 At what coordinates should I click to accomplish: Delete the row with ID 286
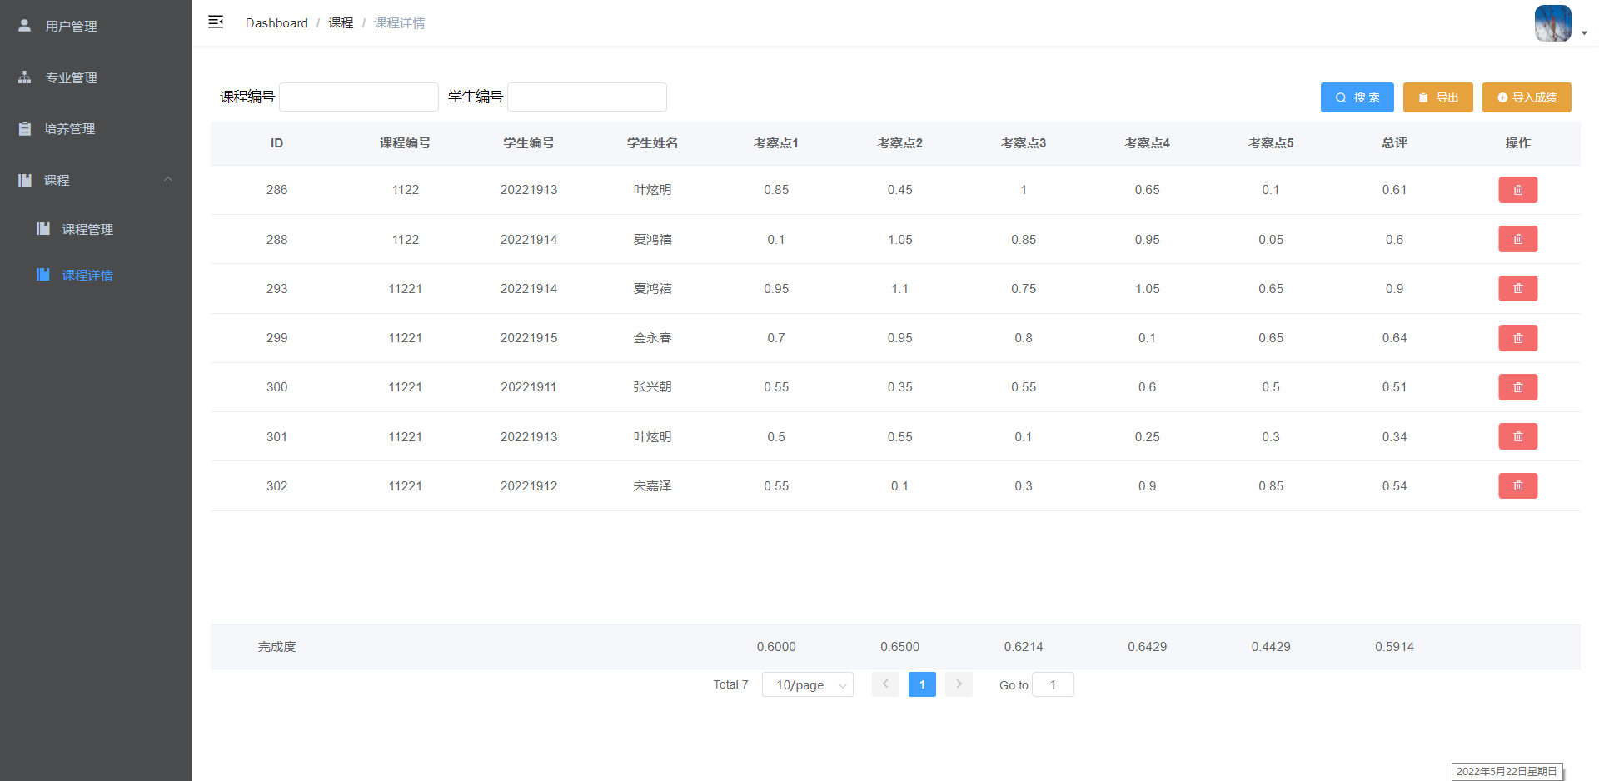coord(1517,190)
